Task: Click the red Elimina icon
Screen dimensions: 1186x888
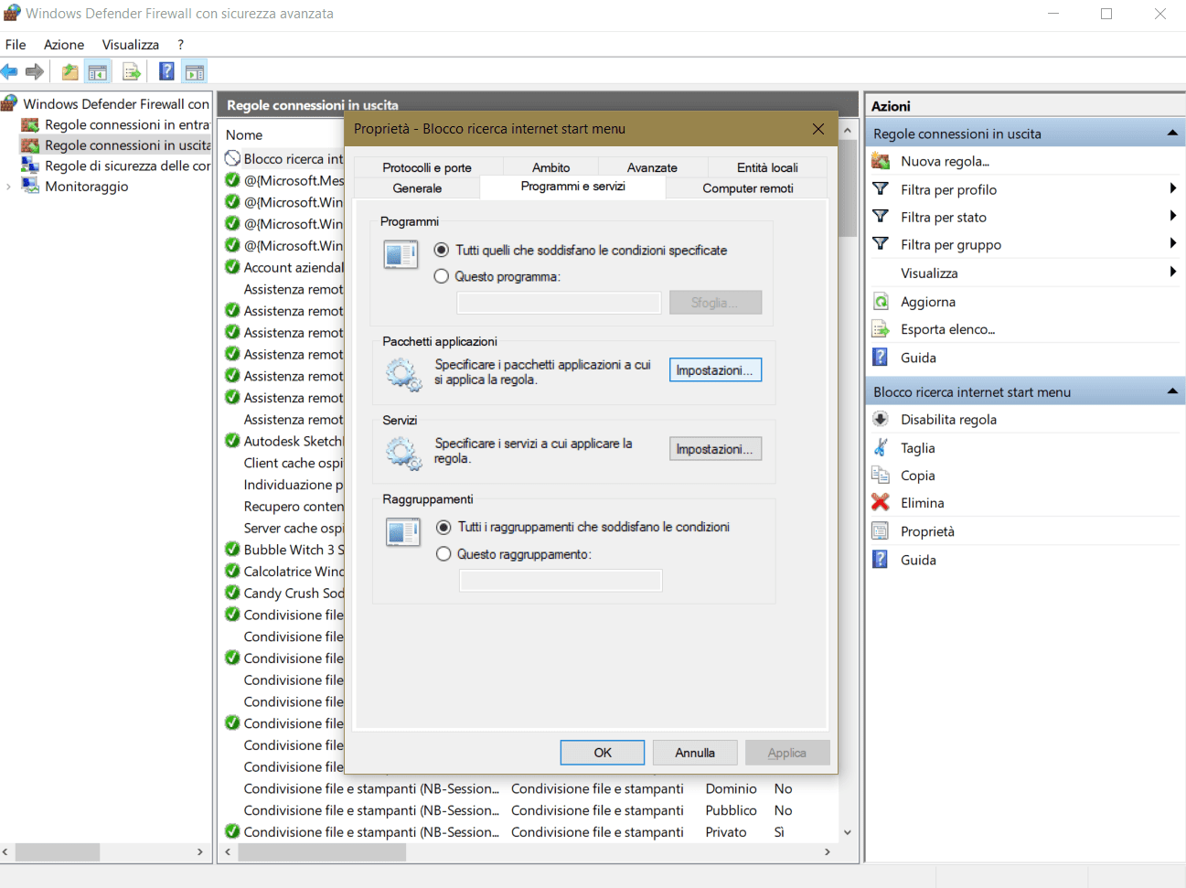Action: pyautogui.click(x=881, y=503)
